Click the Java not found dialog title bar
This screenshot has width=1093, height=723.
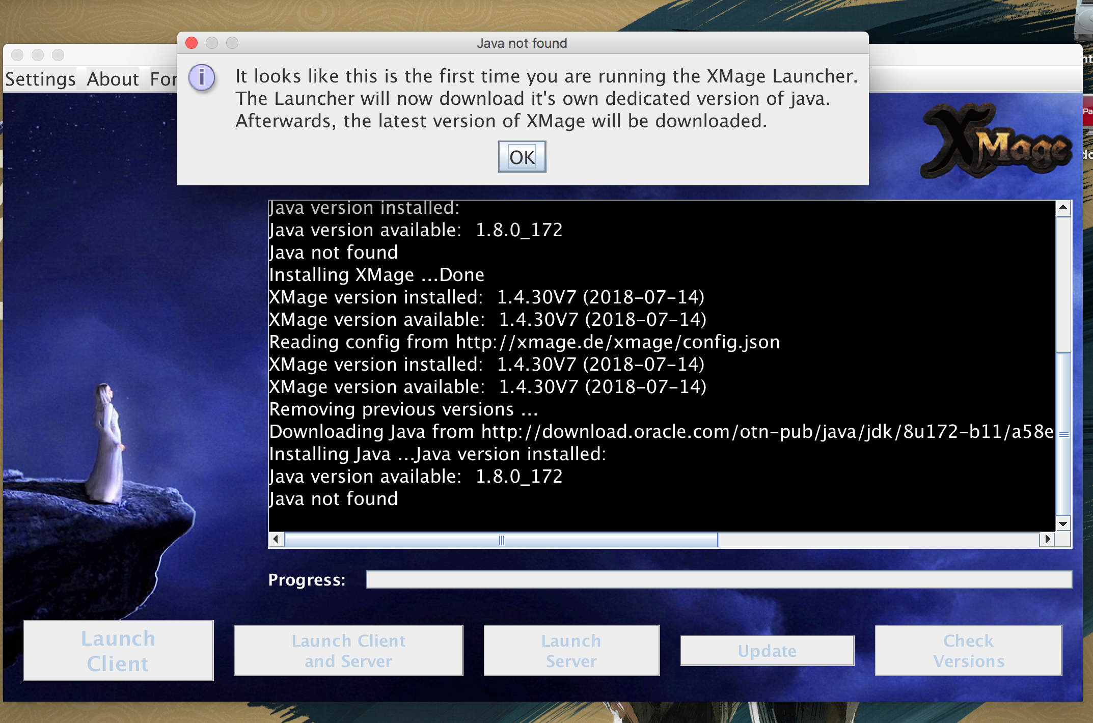[x=522, y=43]
